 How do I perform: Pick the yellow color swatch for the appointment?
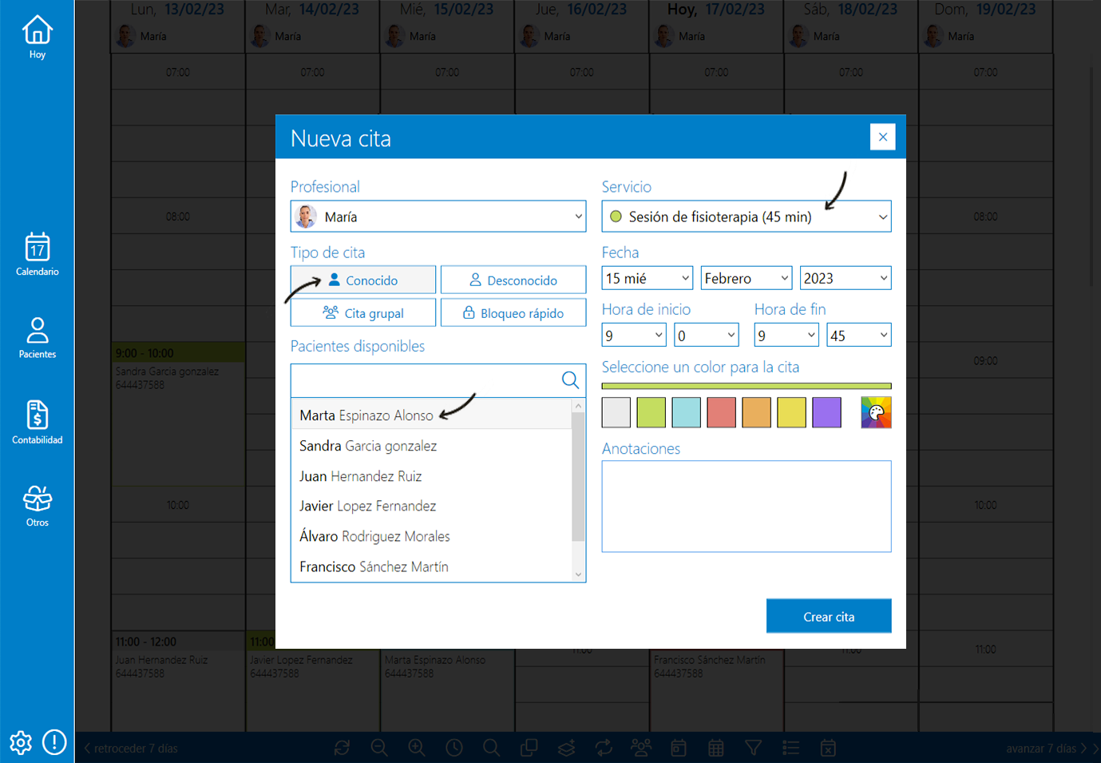791,412
